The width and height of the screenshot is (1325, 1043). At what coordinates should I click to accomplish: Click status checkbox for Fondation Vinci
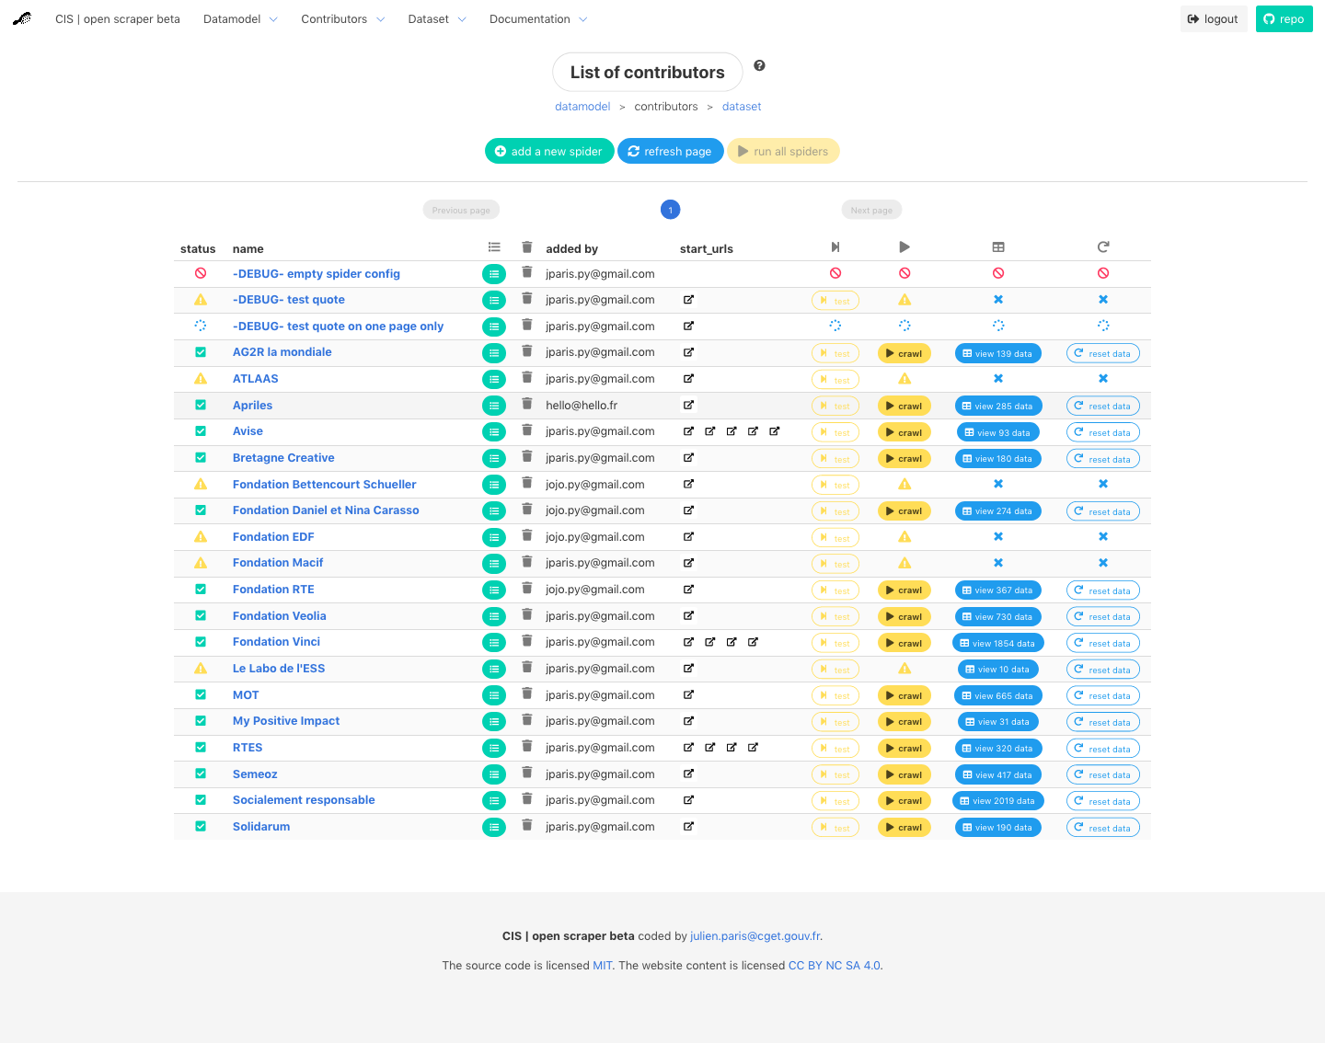[201, 642]
